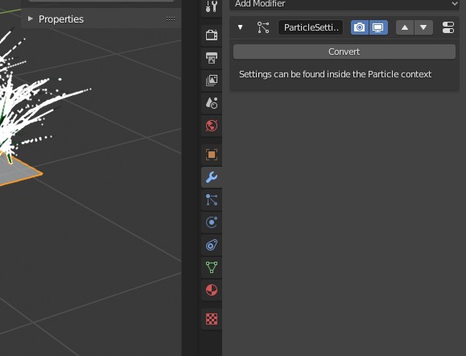Open the Add Modifier dropdown

click(344, 4)
